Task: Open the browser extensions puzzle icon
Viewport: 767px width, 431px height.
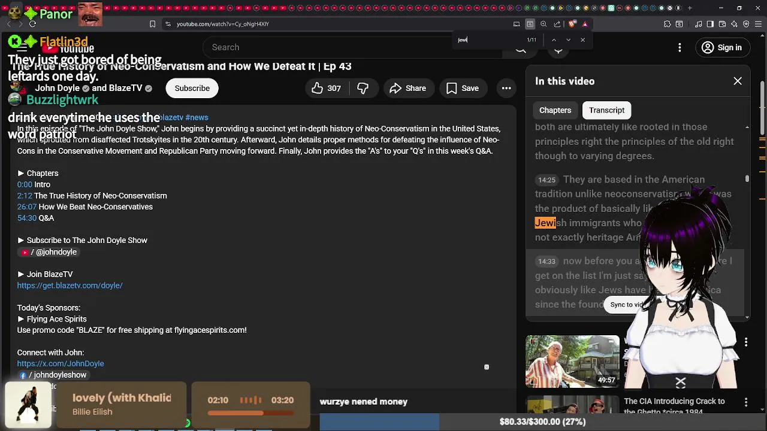Action: [667, 24]
